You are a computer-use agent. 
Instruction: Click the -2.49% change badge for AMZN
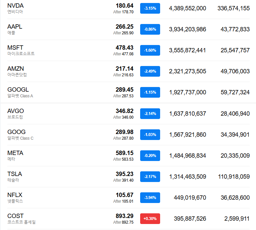pos(150,71)
